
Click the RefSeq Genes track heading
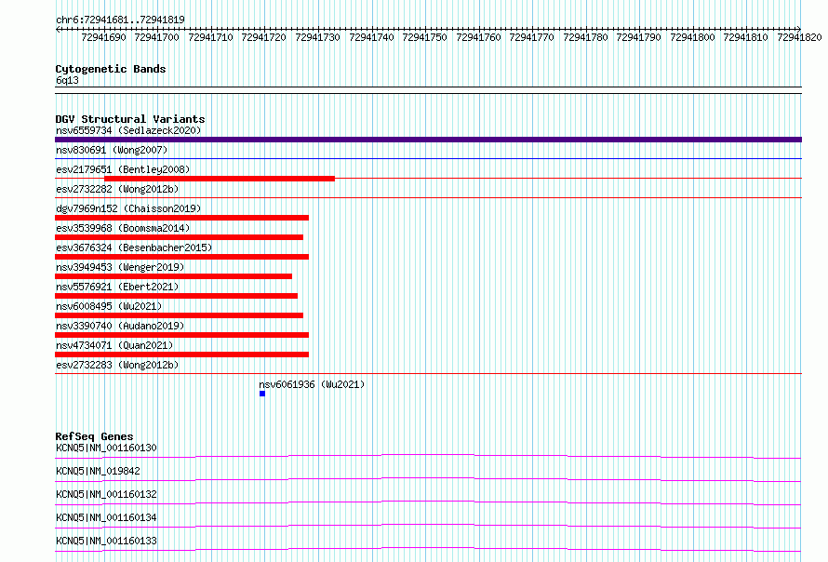point(95,436)
